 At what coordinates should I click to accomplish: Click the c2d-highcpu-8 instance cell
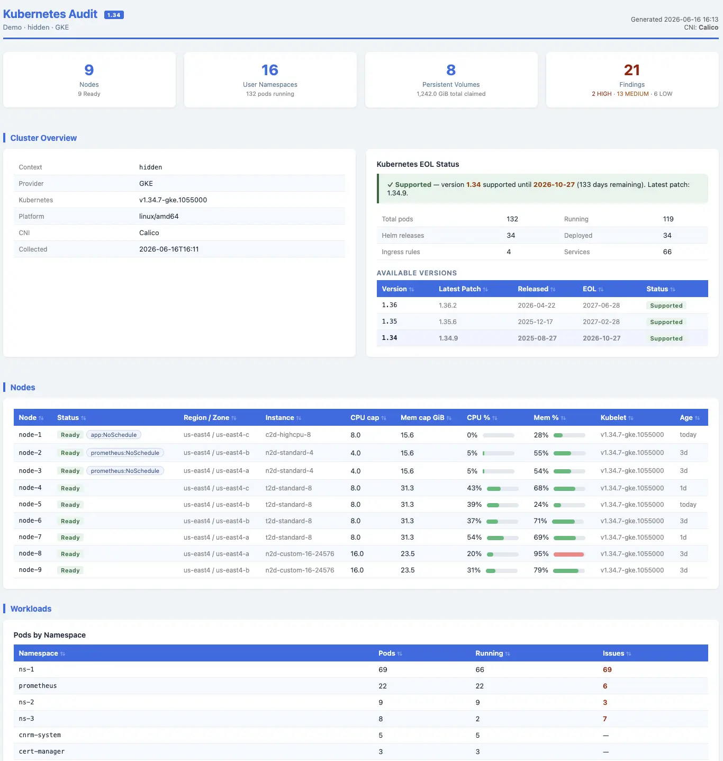288,435
